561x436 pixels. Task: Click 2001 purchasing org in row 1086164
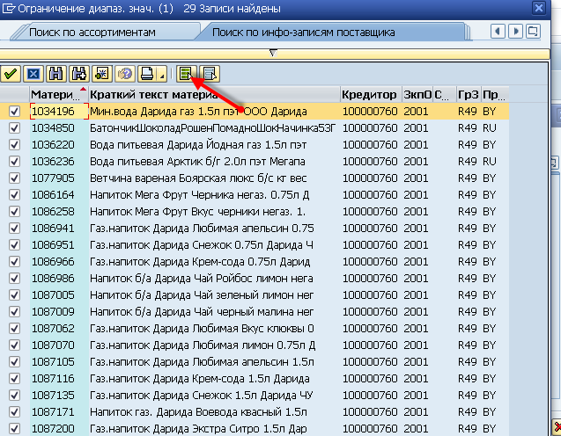tap(416, 194)
